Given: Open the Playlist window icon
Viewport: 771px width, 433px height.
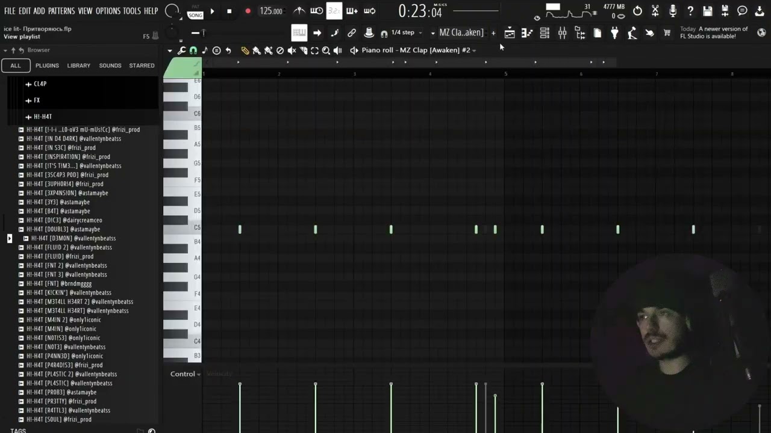Looking at the screenshot, I should [510, 33].
